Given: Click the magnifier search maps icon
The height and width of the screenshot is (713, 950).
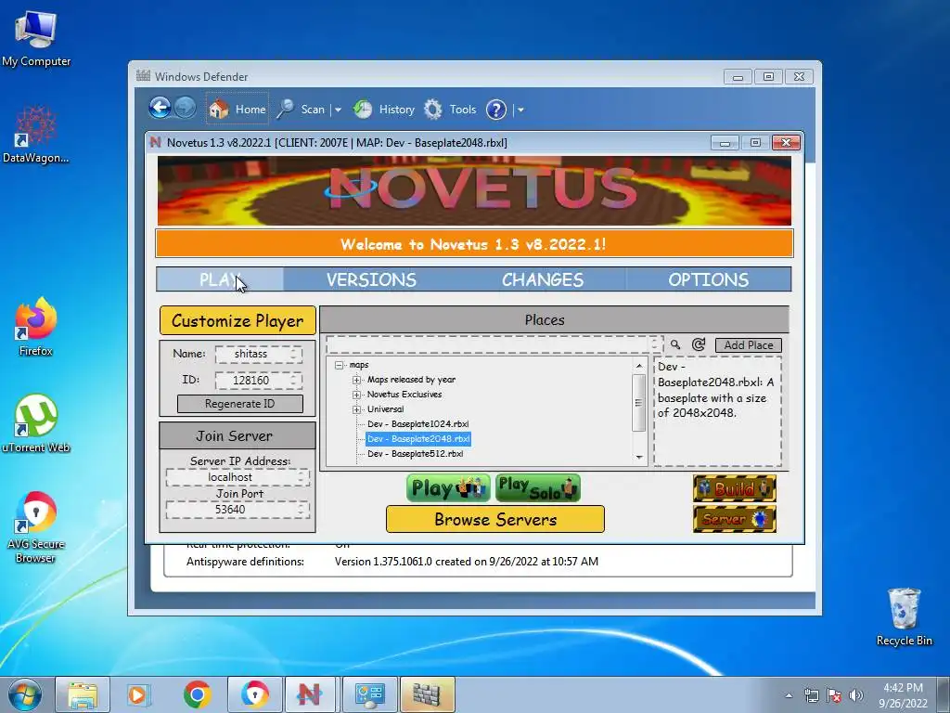Looking at the screenshot, I should (675, 344).
